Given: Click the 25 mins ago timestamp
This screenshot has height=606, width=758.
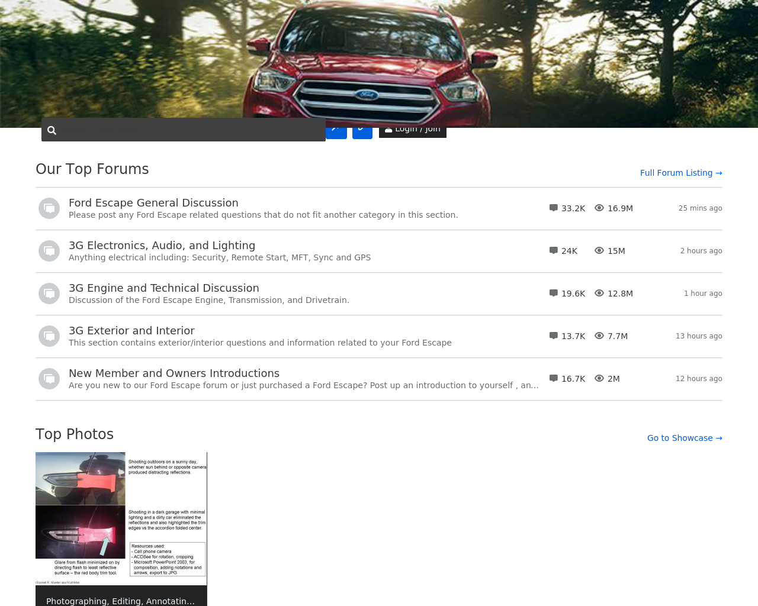Looking at the screenshot, I should pyautogui.click(x=700, y=207).
